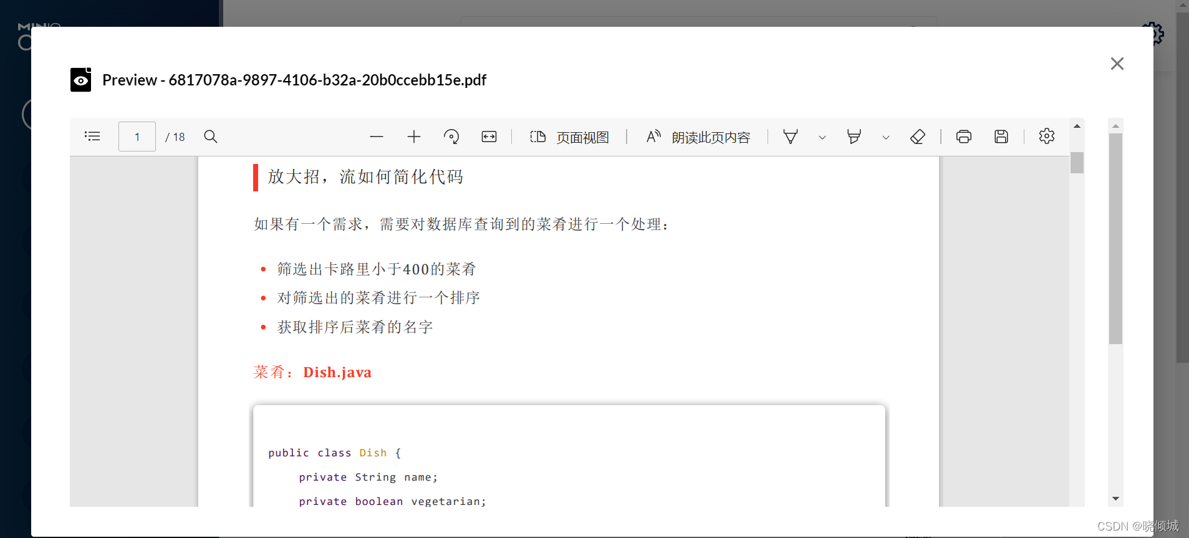
Task: Toggle the PDF table of contents sidebar
Action: coord(92,137)
